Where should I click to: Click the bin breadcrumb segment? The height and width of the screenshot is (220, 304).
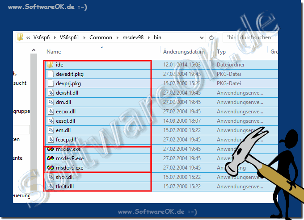[x=158, y=37]
